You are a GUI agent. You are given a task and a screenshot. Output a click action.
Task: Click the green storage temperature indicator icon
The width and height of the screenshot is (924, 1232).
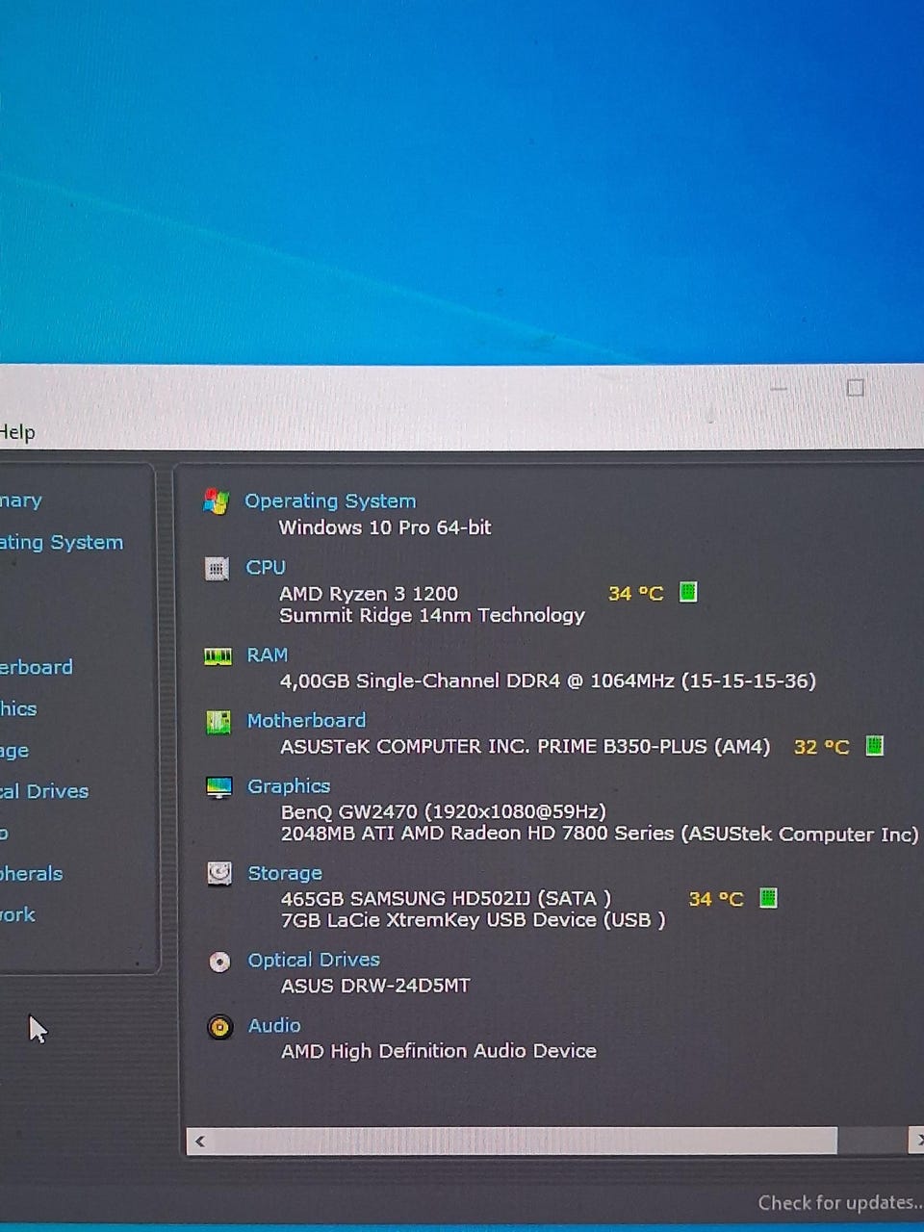[x=768, y=898]
